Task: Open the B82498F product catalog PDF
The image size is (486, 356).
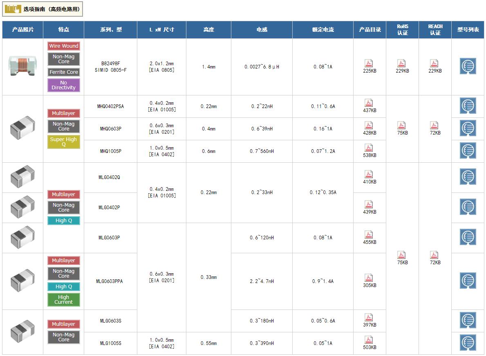Action: pyautogui.click(x=369, y=64)
